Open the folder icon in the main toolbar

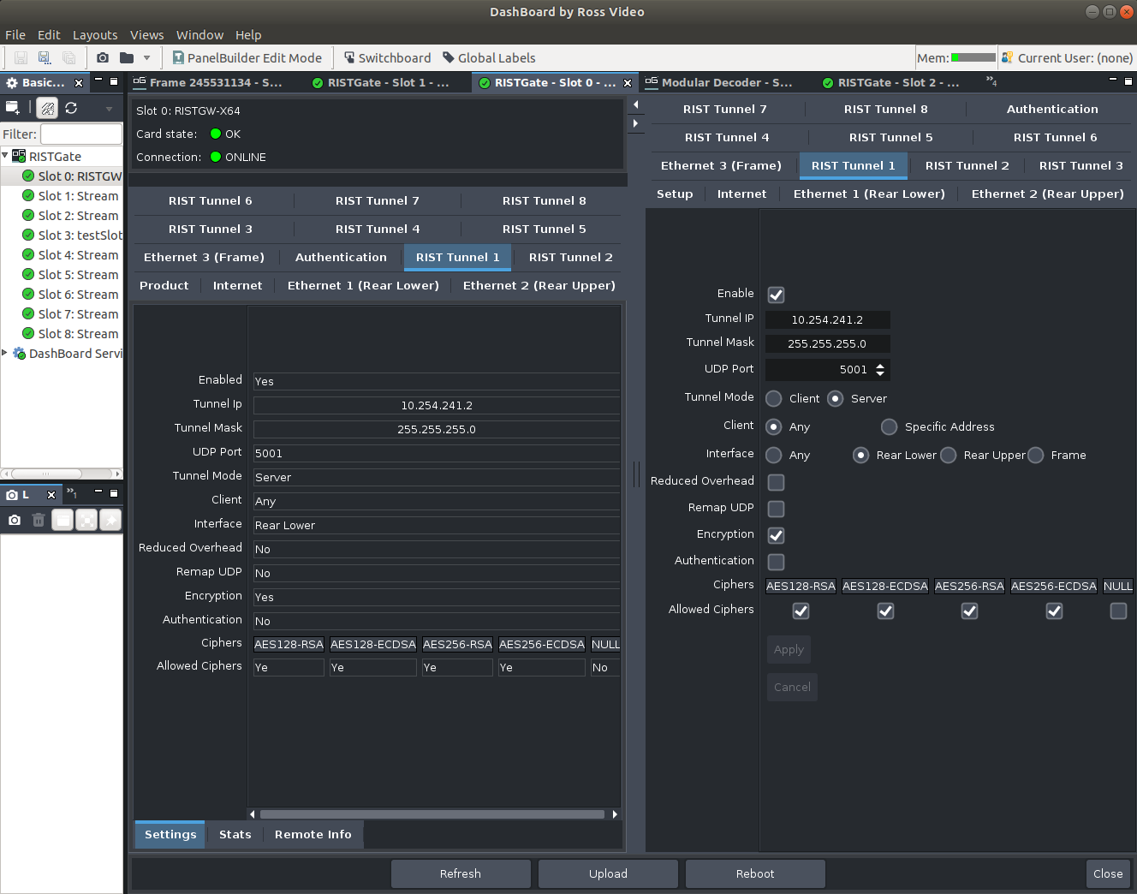tap(127, 57)
